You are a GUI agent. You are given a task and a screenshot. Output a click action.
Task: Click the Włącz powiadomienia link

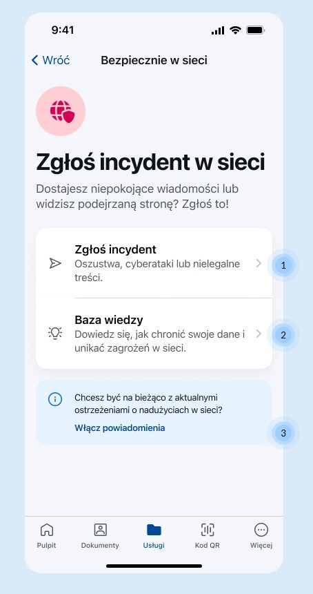pos(120,428)
